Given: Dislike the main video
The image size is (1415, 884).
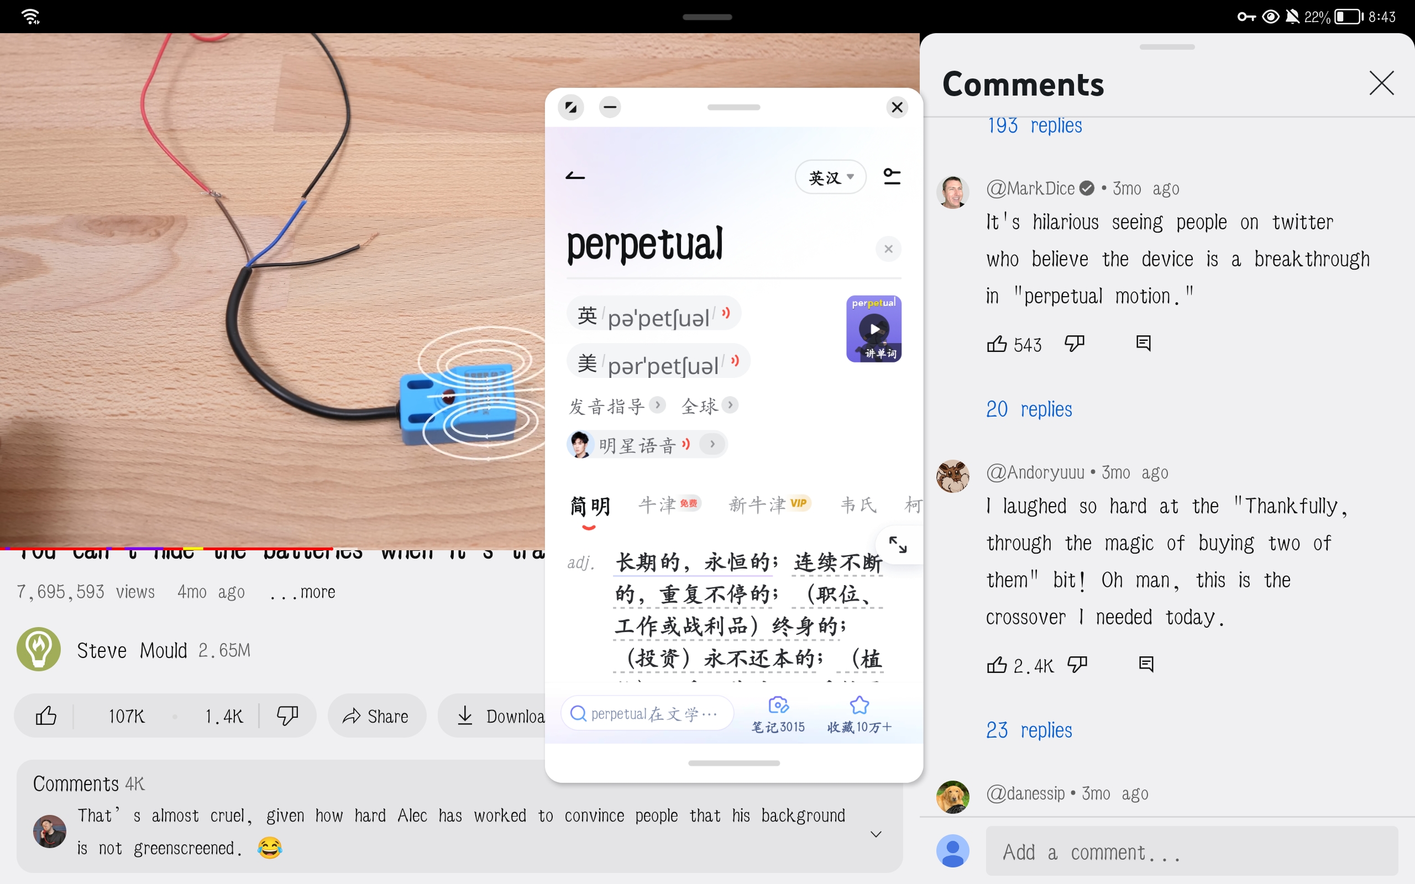Looking at the screenshot, I should tap(287, 715).
